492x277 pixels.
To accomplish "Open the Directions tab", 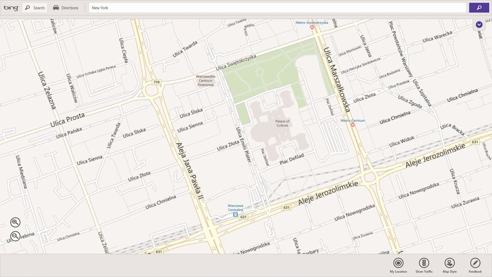I will click(65, 8).
